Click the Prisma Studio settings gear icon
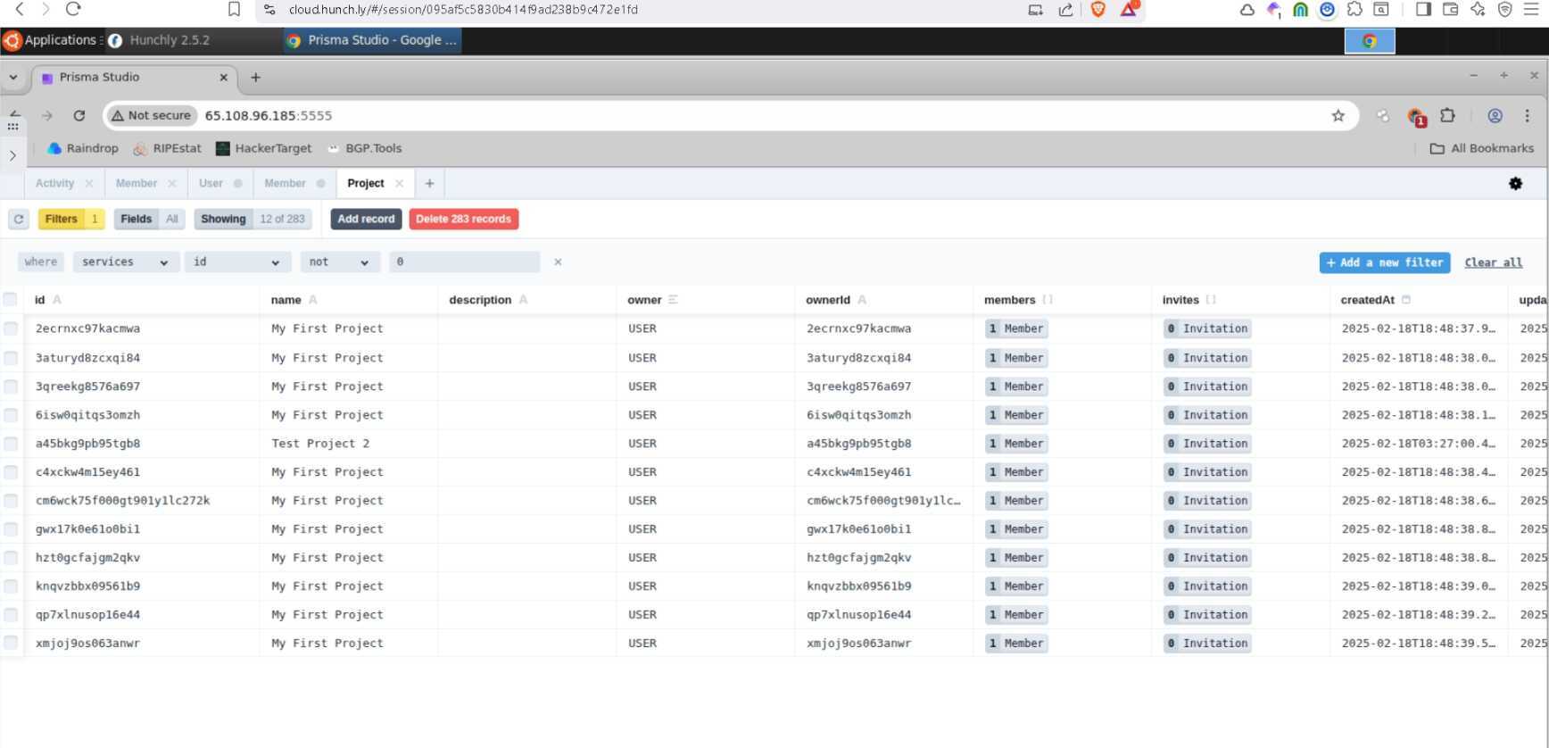This screenshot has width=1549, height=748. pos(1515,184)
